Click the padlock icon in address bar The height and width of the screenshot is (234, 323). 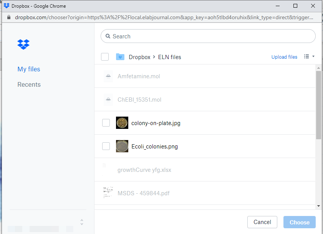[9, 18]
